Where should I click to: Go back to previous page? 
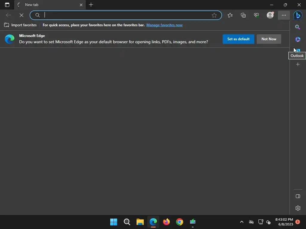pyautogui.click(x=8, y=15)
